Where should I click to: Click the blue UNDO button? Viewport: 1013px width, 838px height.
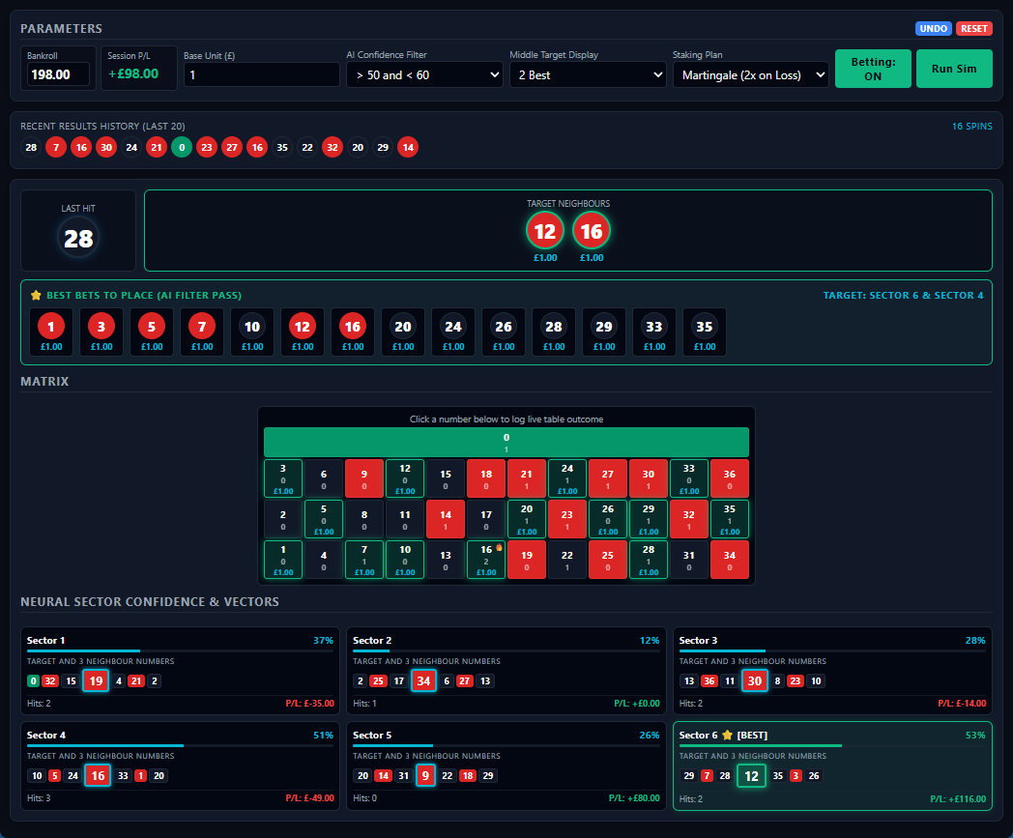pyautogui.click(x=933, y=28)
